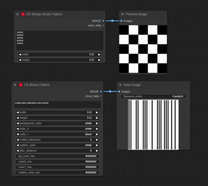Decrease width in CR Binary Pattern
The image size is (208, 186).
[x=18, y=112]
